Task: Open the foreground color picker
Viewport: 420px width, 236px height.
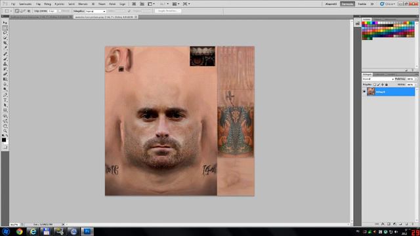Action: (4, 140)
